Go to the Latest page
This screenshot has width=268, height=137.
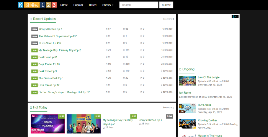click(64, 5)
